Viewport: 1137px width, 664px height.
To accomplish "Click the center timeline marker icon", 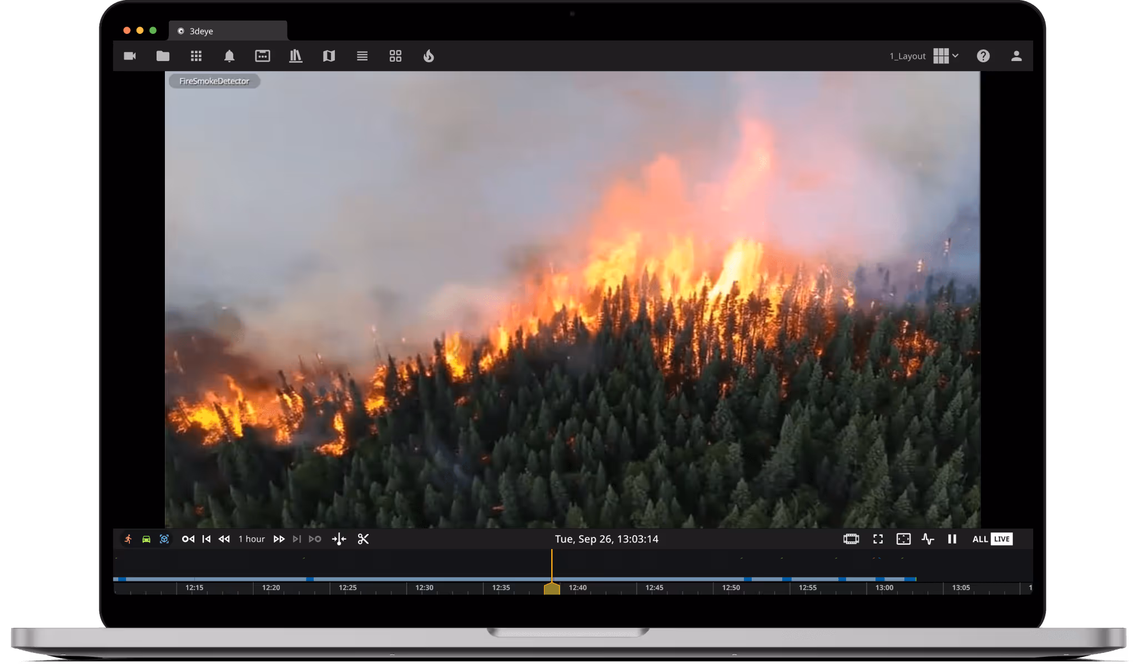I will point(339,539).
